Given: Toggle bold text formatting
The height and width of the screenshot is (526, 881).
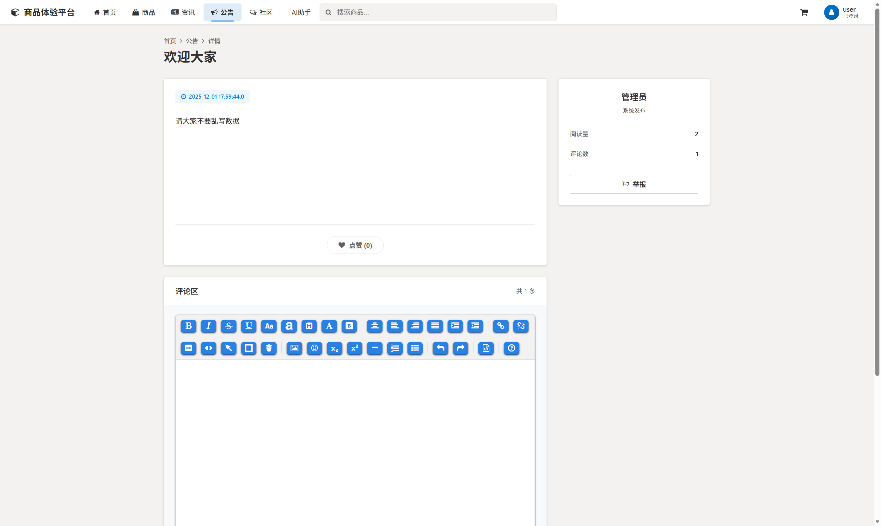Looking at the screenshot, I should (188, 326).
